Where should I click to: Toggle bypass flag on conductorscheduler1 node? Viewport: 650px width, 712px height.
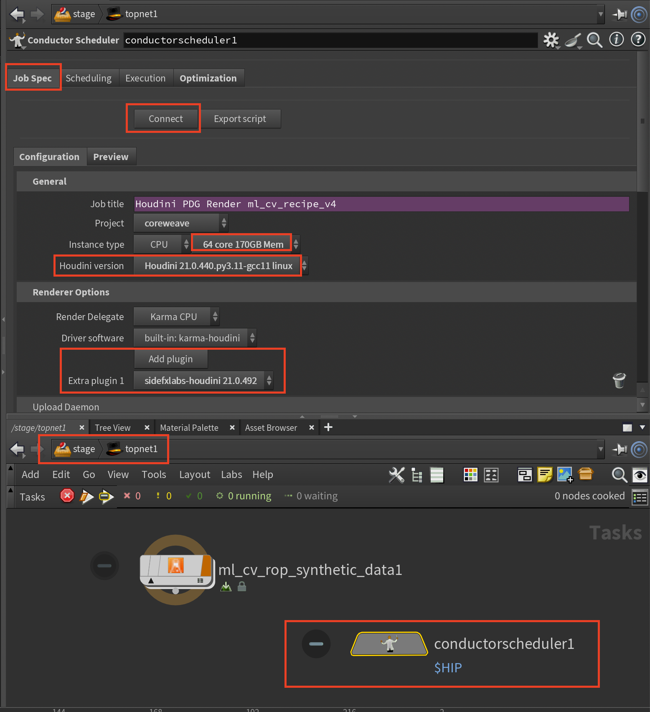coord(316,644)
